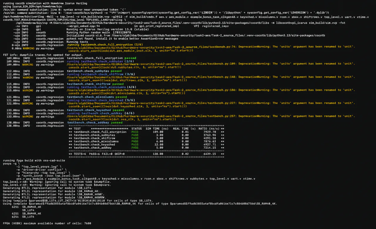Click the "testbench.check_addkey passed" log line
The width and height of the screenshot is (376, 229).
(x=95, y=123)
